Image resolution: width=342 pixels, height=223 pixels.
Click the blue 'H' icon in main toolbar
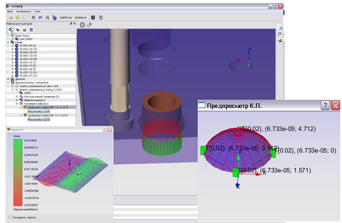(40, 17)
